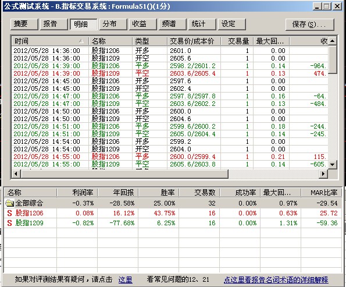Select the 14:36:00 股指1209 开空 row

170,58
